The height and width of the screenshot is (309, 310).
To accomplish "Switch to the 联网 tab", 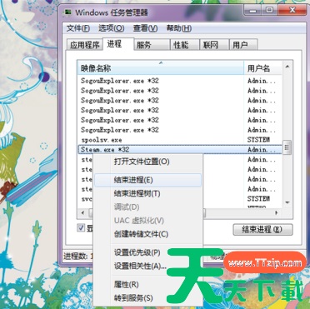I will click(214, 45).
